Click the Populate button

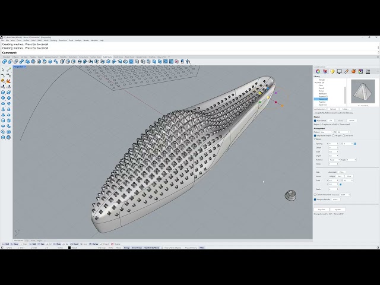[x=322, y=210]
